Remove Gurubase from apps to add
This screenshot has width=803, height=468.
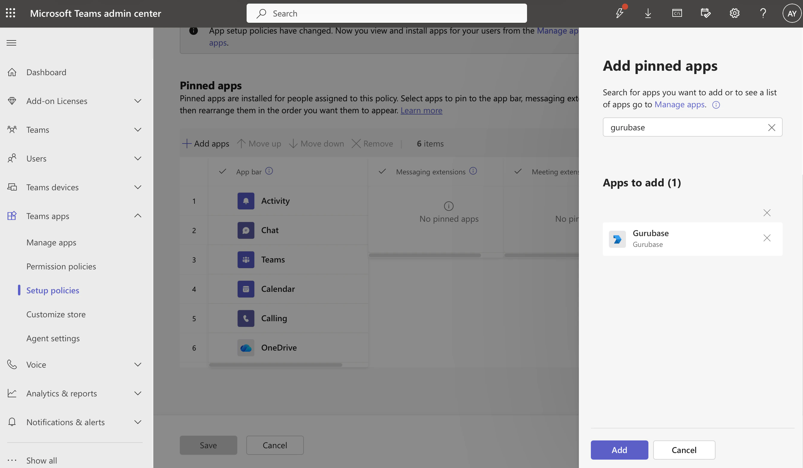(767, 238)
